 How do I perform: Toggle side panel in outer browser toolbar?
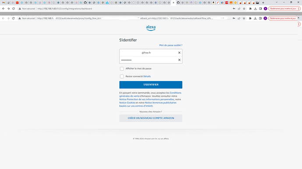[260, 9]
